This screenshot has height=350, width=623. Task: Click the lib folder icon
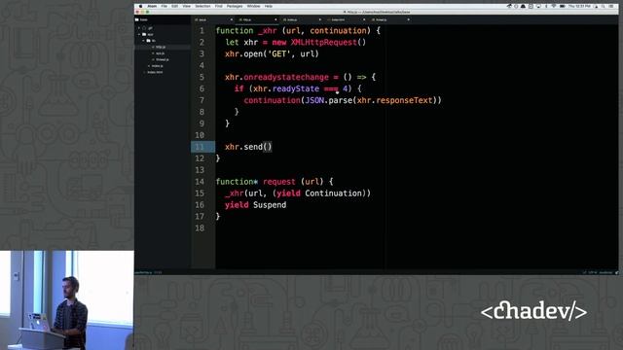(149, 41)
